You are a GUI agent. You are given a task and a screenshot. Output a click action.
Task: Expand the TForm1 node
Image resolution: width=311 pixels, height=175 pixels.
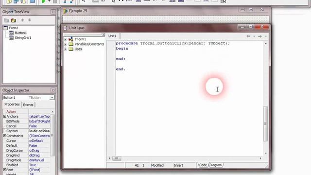pos(66,39)
